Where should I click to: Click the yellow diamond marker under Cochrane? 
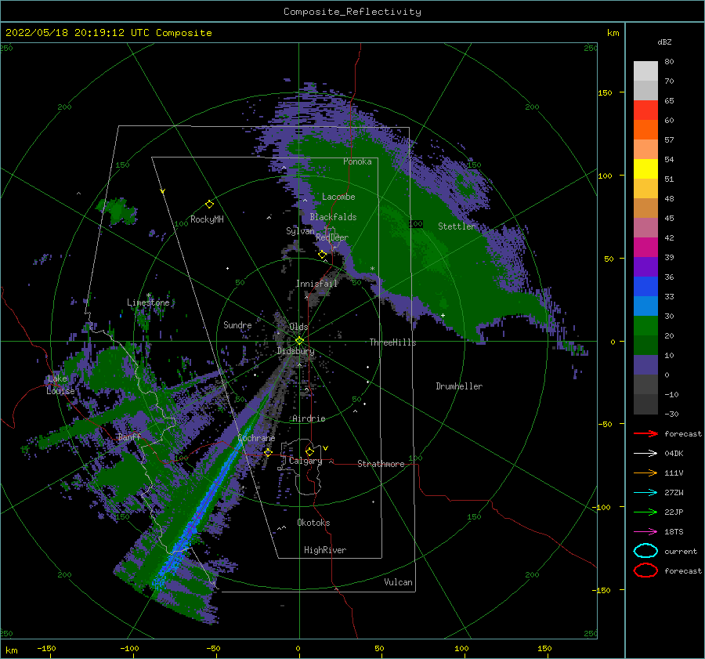point(268,452)
